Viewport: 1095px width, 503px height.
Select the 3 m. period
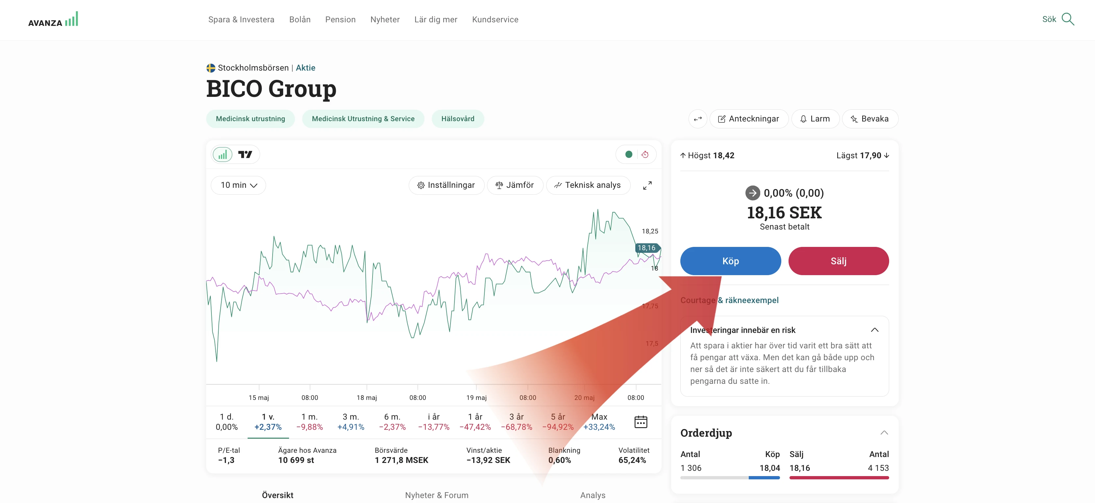click(x=351, y=422)
